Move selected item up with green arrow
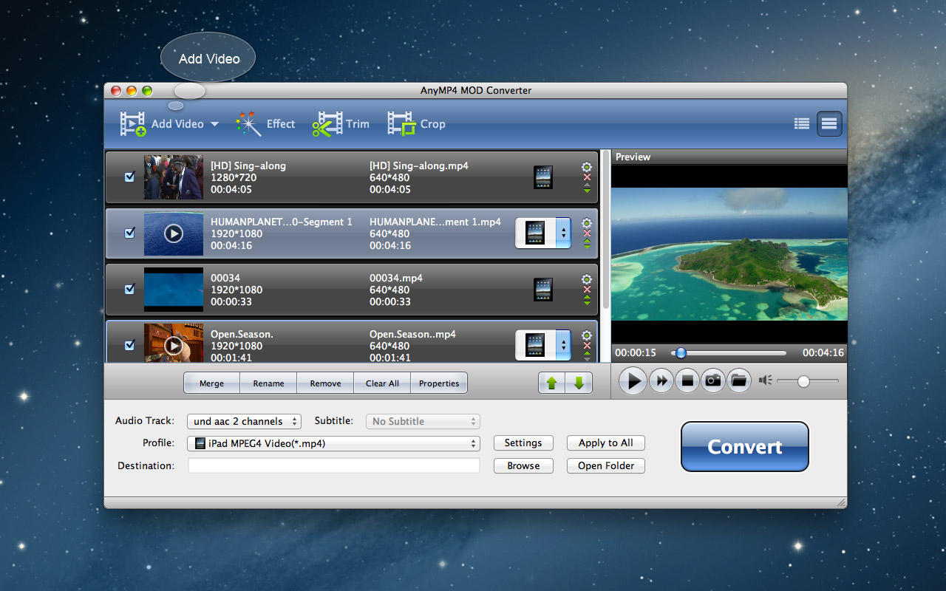This screenshot has width=946, height=591. pos(551,383)
